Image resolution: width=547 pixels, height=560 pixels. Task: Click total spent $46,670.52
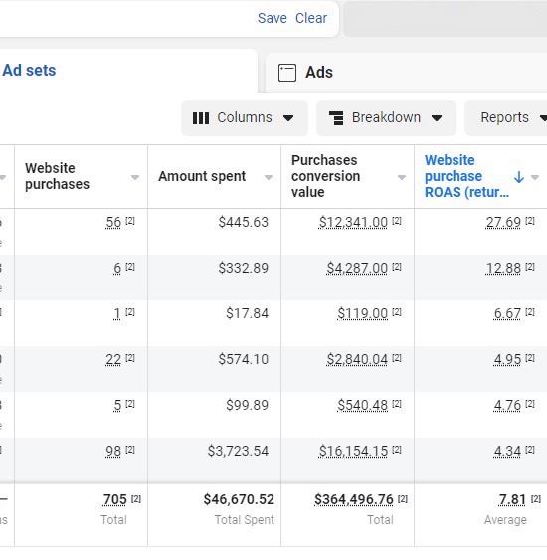tap(239, 499)
